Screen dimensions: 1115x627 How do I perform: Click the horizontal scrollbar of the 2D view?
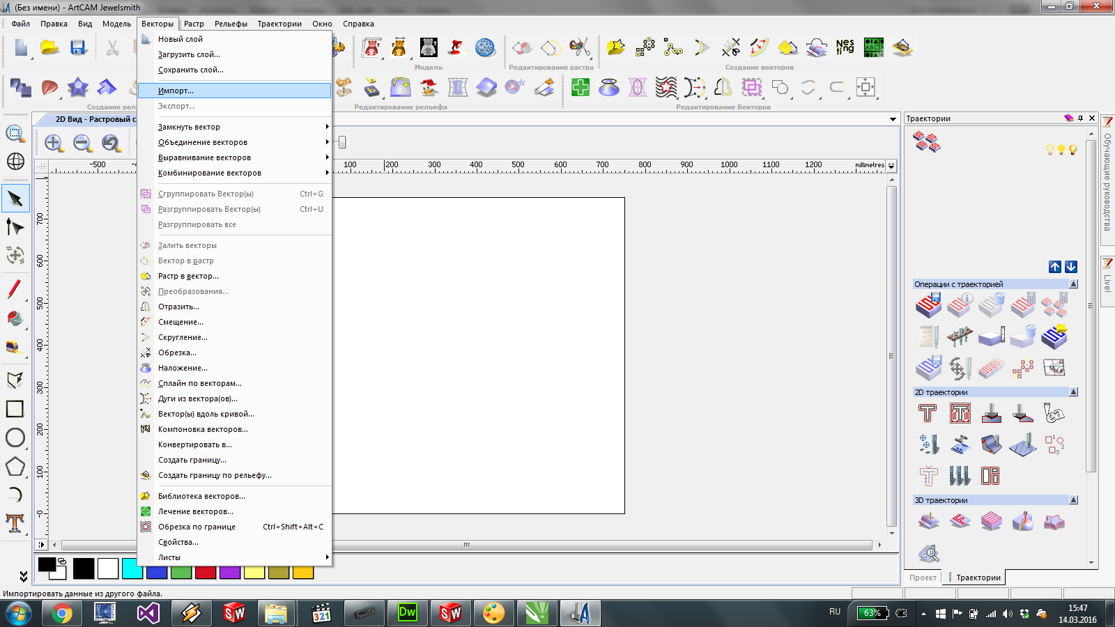click(x=467, y=545)
